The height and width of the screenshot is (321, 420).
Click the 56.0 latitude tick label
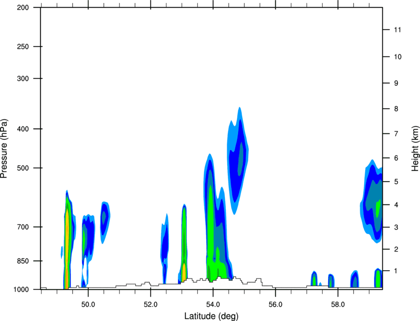click(275, 305)
